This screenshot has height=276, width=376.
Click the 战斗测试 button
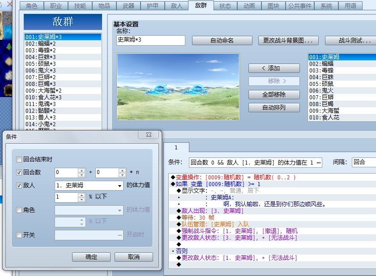point(351,41)
